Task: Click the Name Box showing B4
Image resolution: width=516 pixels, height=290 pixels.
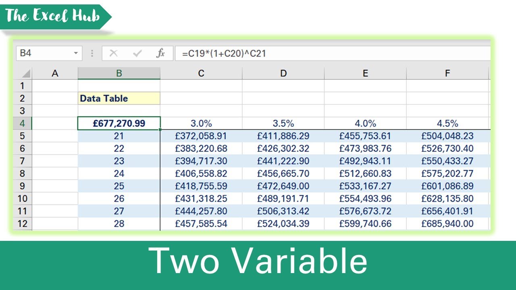Action: (x=49, y=53)
